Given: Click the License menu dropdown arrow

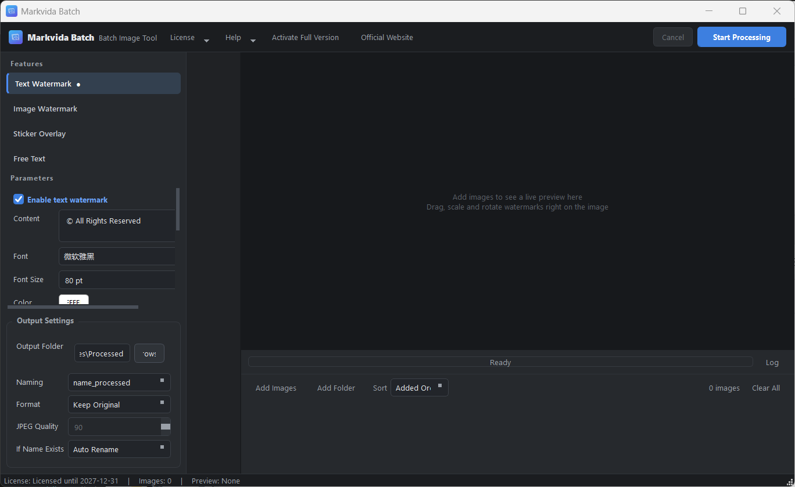Looking at the screenshot, I should click(x=206, y=40).
